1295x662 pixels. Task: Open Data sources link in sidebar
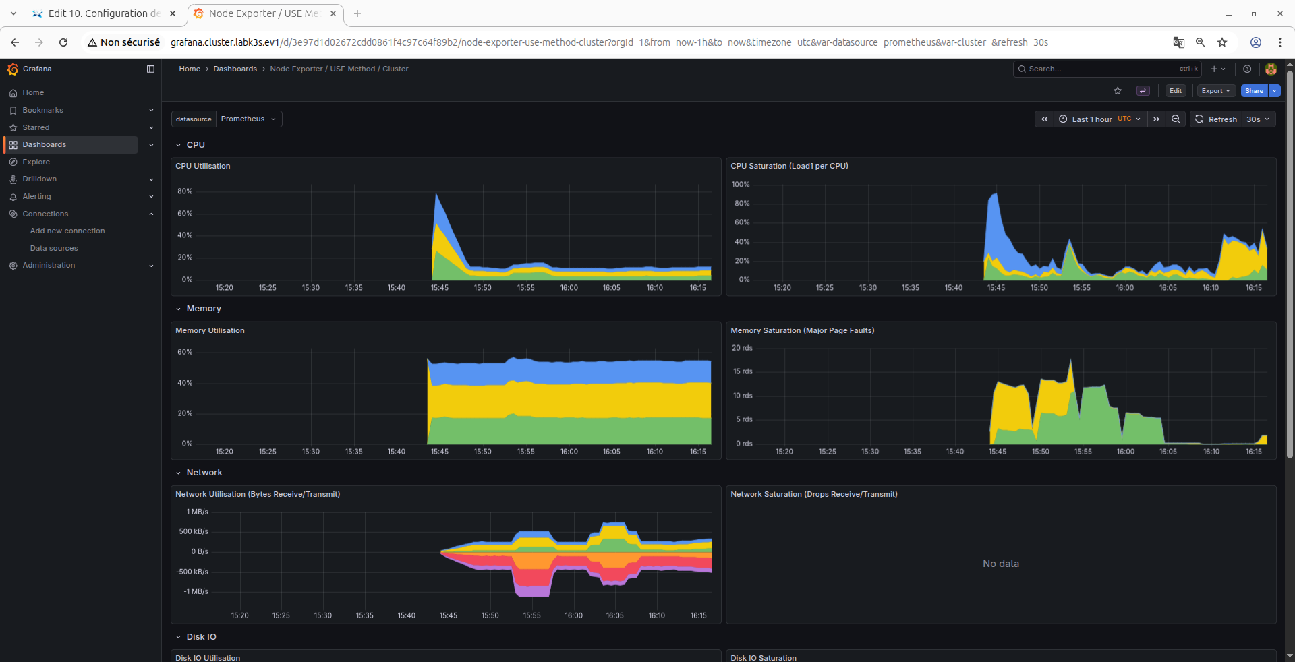click(54, 248)
